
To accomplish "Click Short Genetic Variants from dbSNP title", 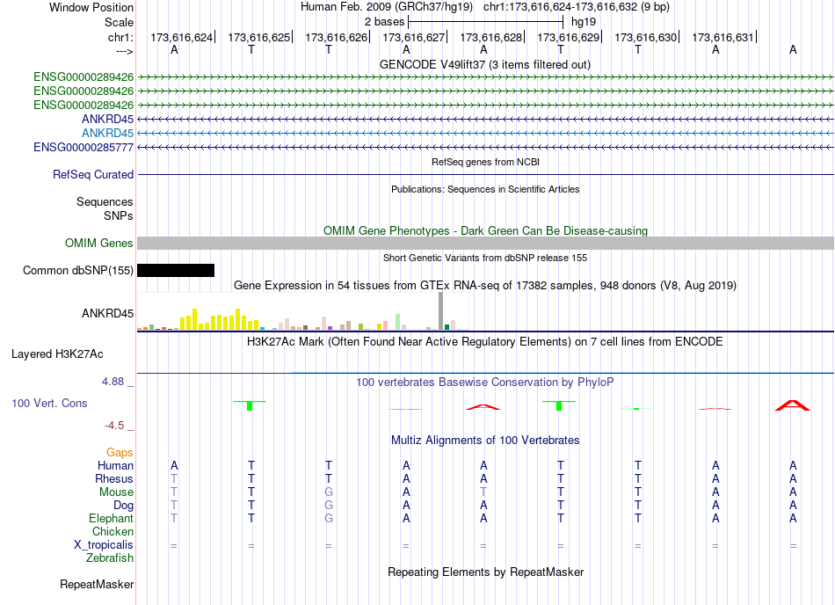I will click(x=485, y=258).
